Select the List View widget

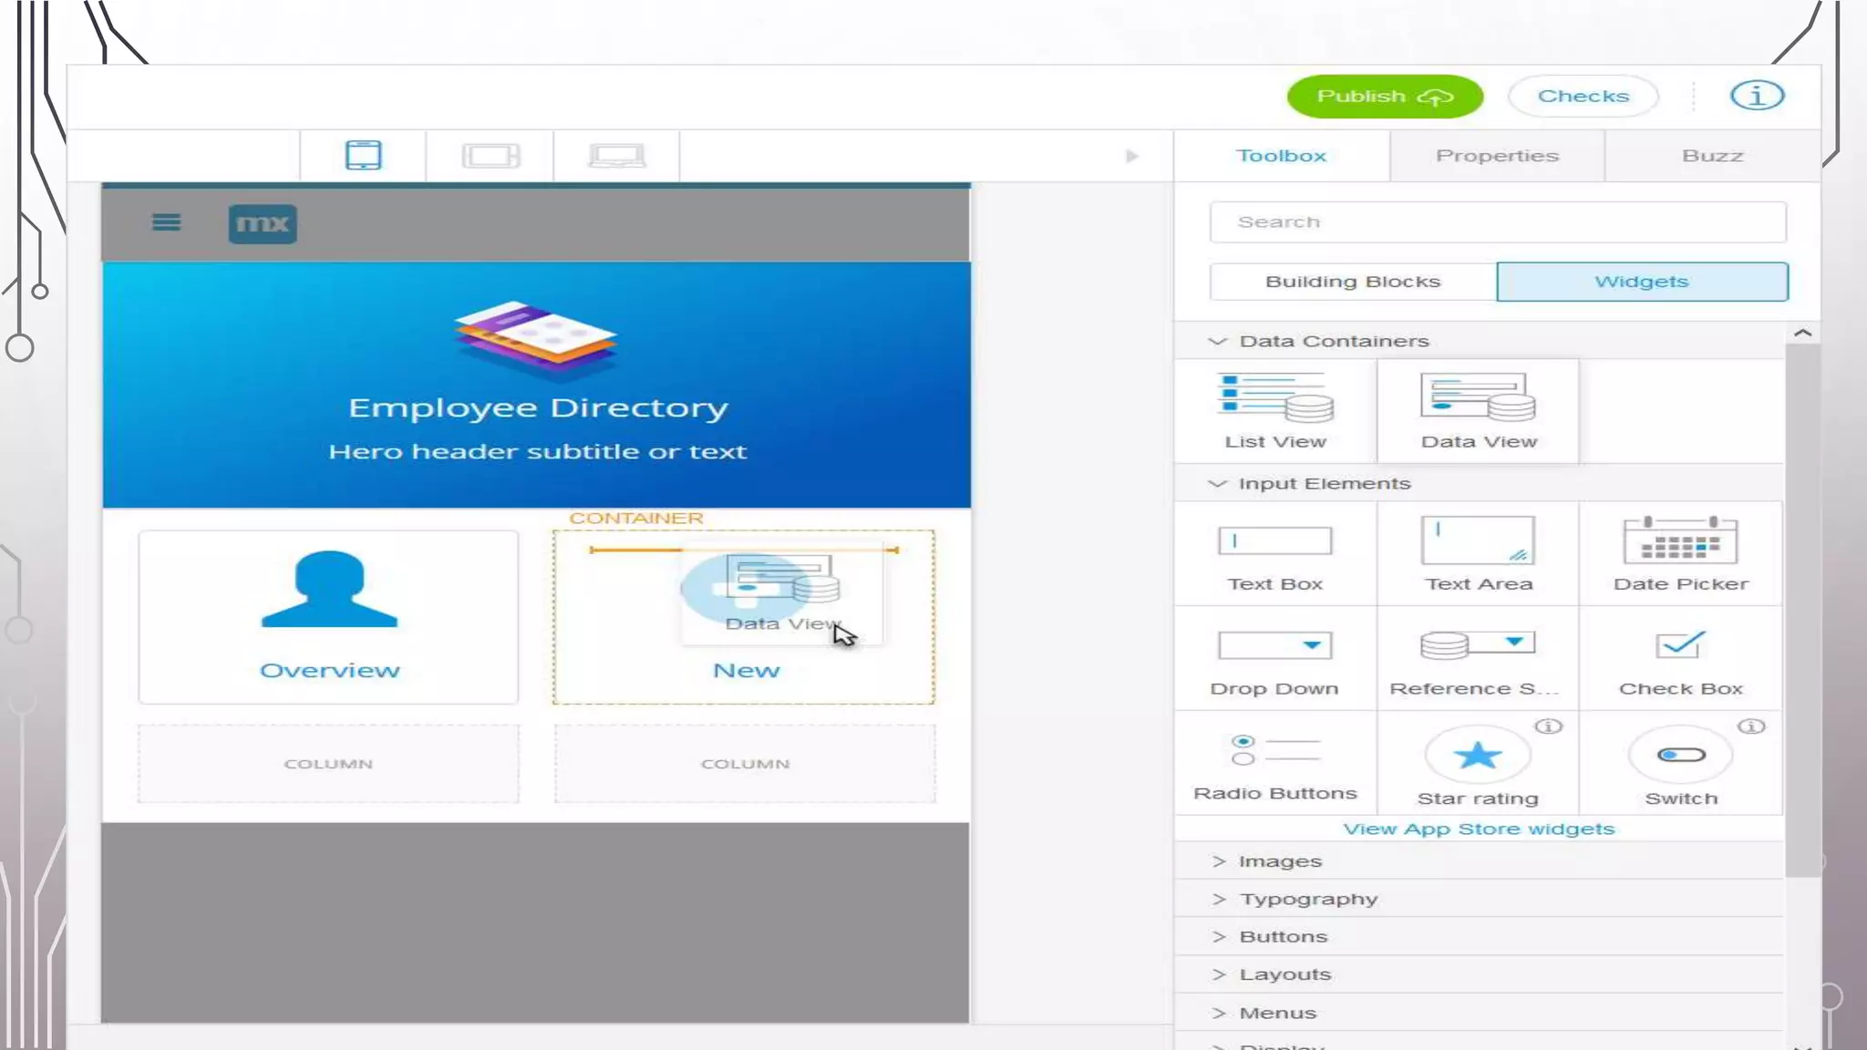1275,411
